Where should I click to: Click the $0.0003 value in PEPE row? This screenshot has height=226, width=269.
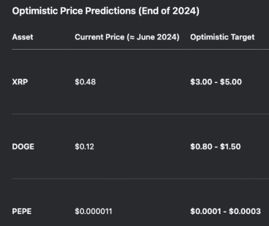pos(245,212)
